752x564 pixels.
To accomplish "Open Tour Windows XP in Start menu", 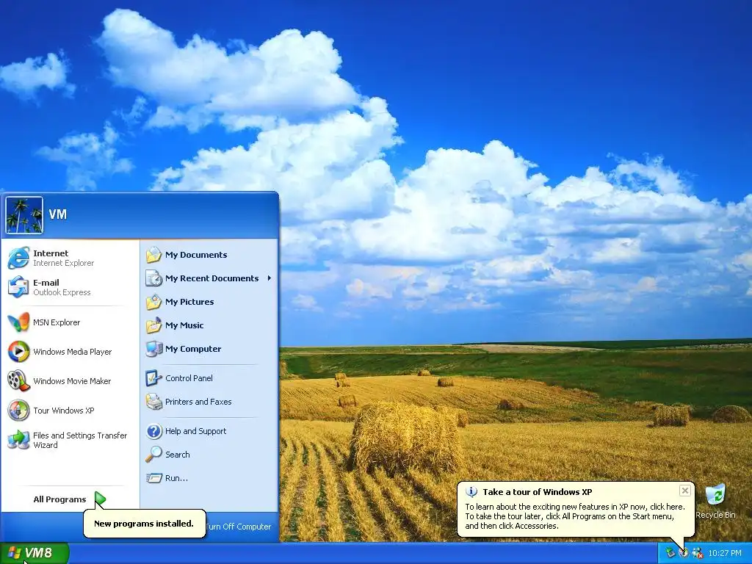I will (70, 411).
